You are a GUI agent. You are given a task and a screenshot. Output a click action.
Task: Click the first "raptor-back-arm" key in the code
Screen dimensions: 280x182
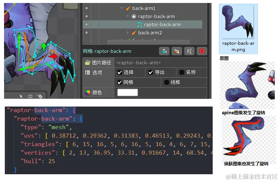(x=36, y=110)
